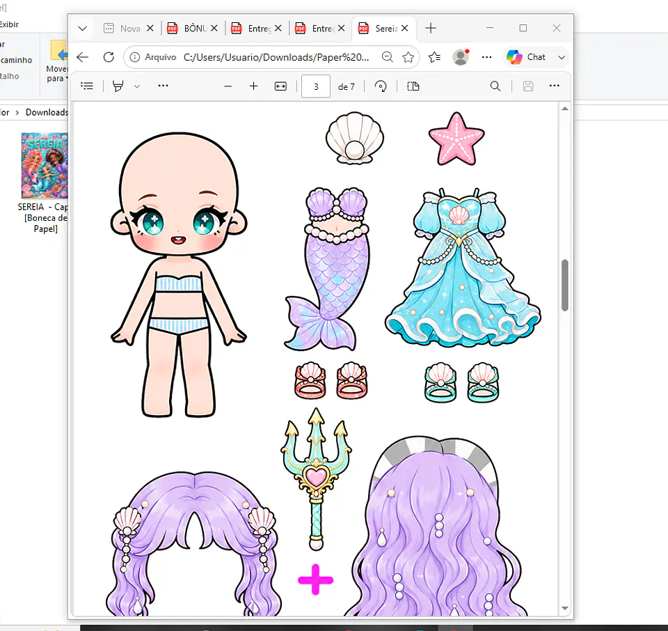Open the tab actions chevron menu

[x=83, y=29]
